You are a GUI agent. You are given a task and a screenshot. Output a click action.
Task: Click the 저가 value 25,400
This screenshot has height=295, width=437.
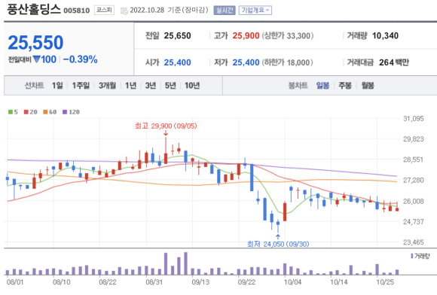[246, 62]
